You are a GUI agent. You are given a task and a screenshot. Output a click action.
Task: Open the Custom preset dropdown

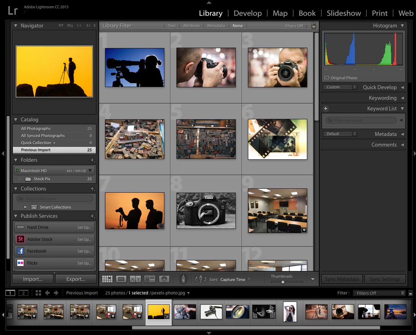(340, 87)
